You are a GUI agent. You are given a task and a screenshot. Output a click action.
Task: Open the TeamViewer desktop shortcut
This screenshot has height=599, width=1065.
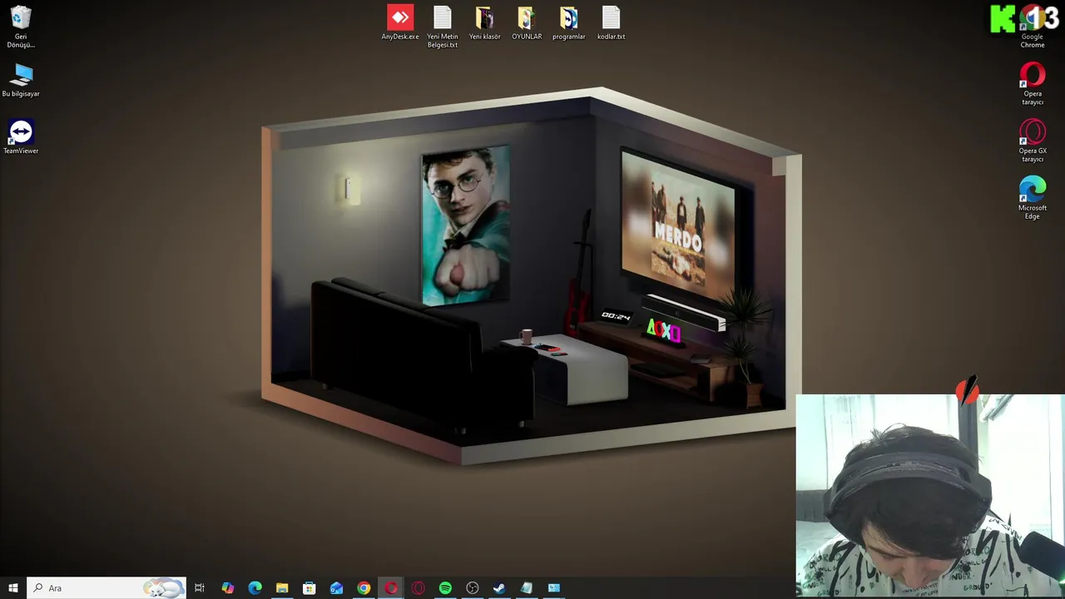pyautogui.click(x=21, y=137)
